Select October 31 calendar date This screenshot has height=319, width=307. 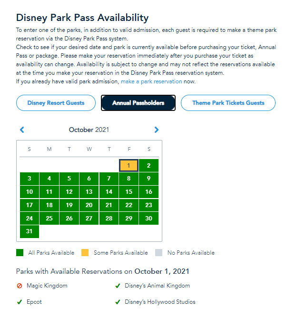[x=30, y=231]
